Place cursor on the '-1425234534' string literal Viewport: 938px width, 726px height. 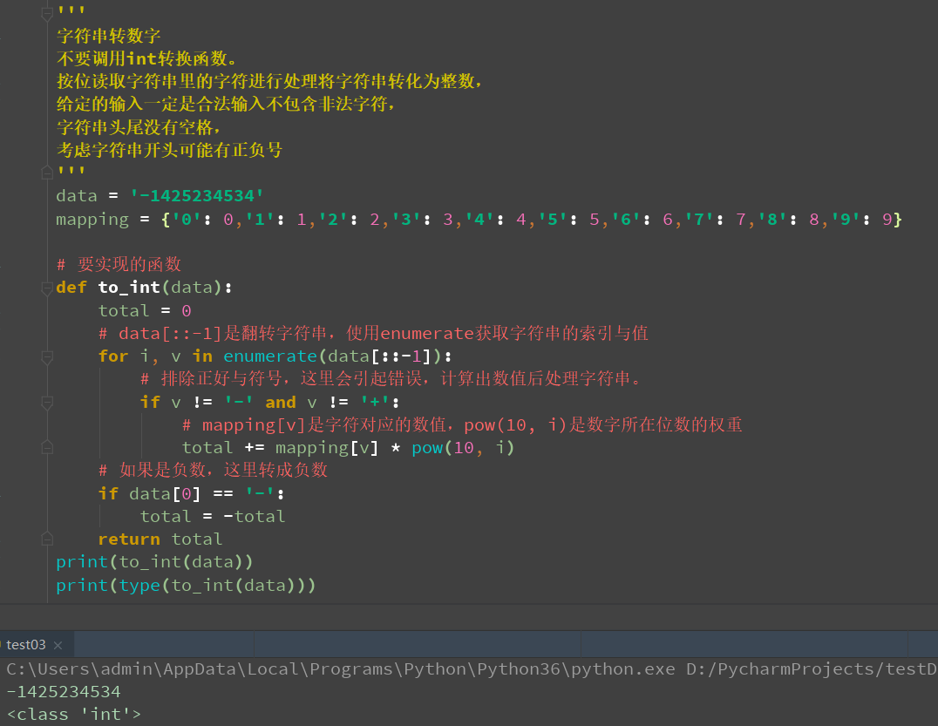tap(197, 196)
